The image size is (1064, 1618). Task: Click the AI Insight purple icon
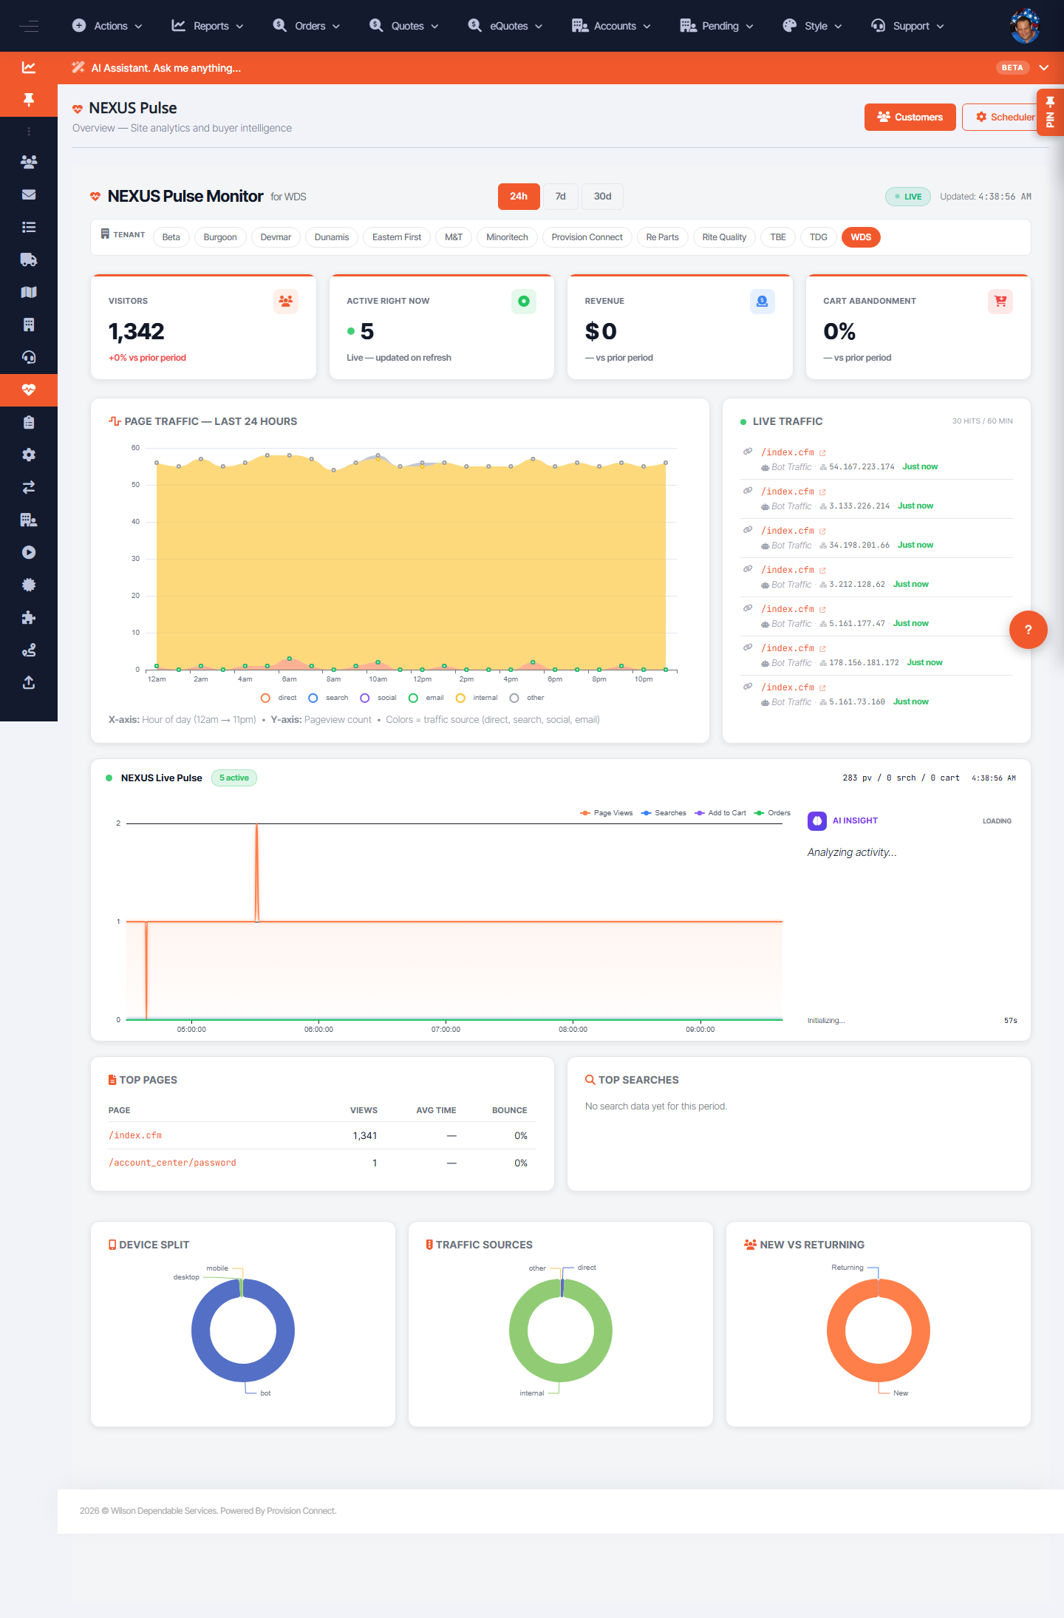tap(816, 820)
